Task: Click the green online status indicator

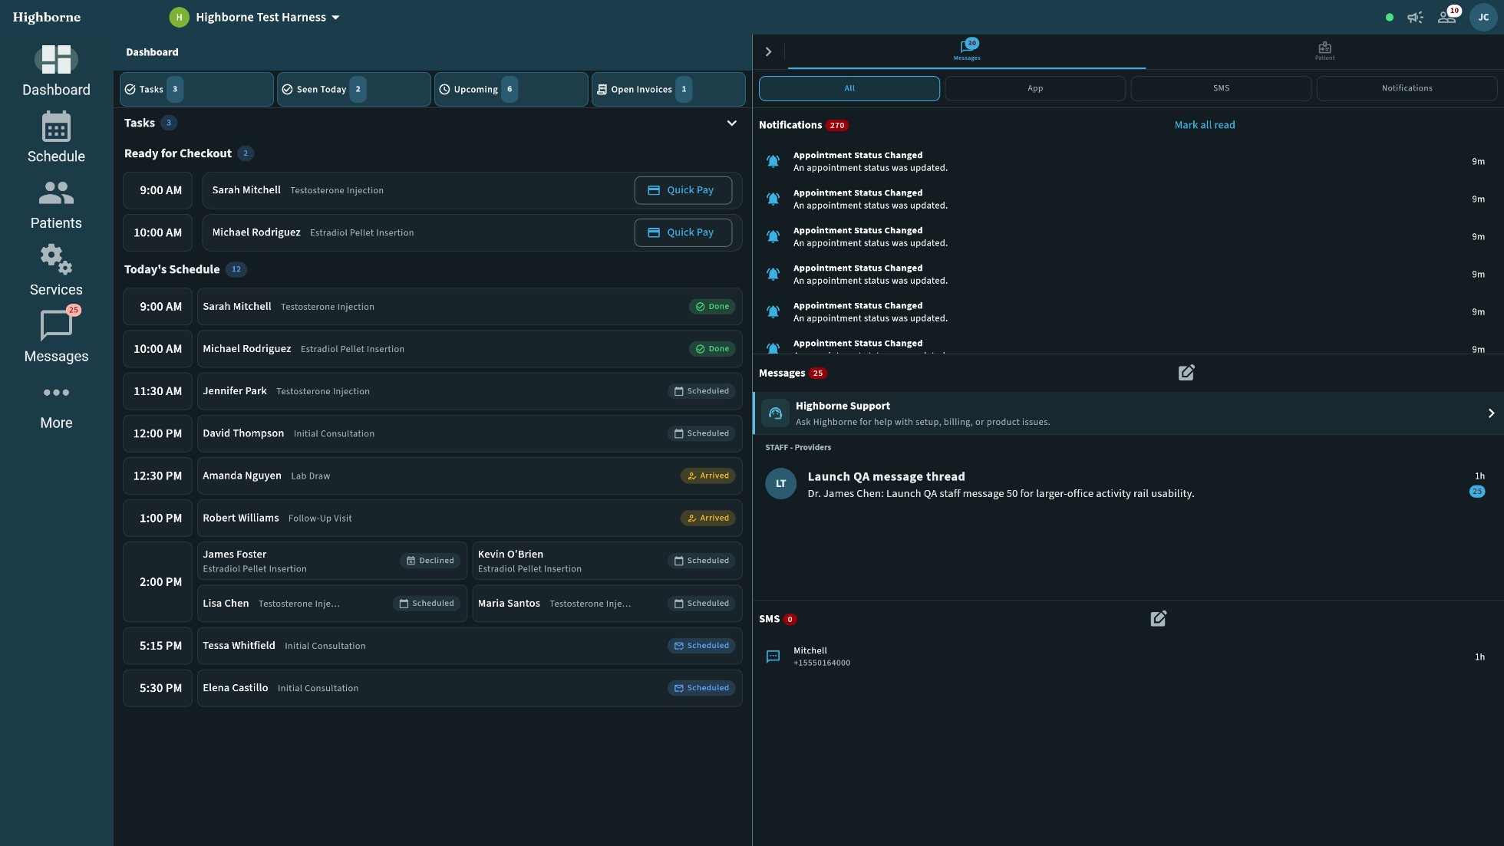Action: point(1390,17)
